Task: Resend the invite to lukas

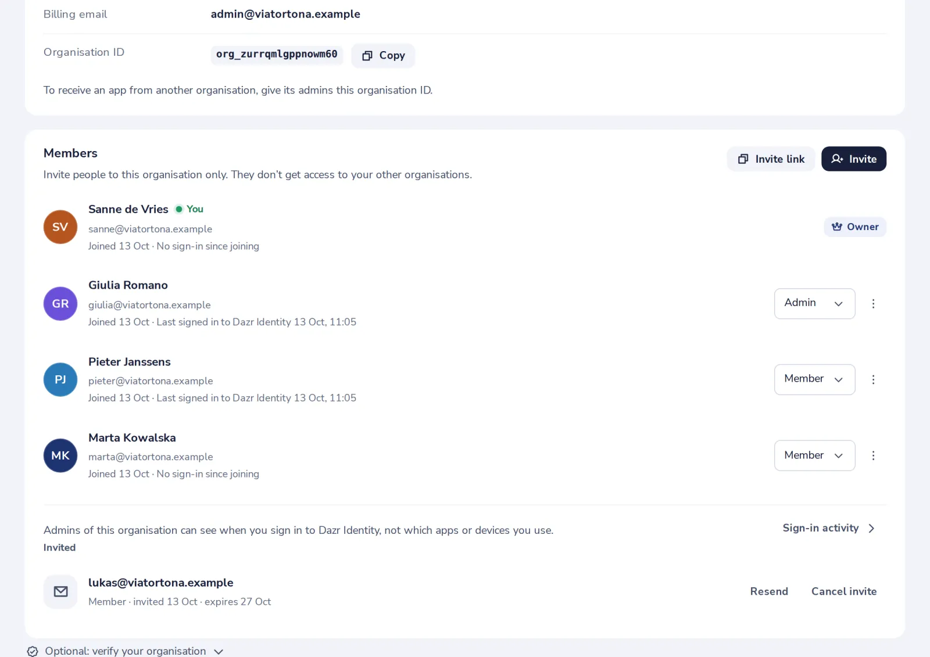Action: [769, 591]
